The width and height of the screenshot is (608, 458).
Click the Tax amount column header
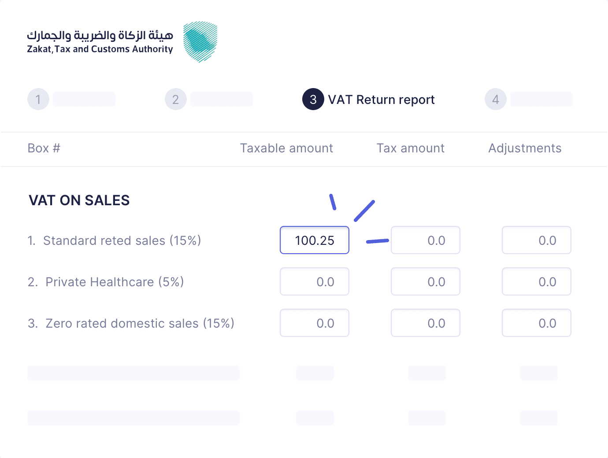[x=410, y=148]
